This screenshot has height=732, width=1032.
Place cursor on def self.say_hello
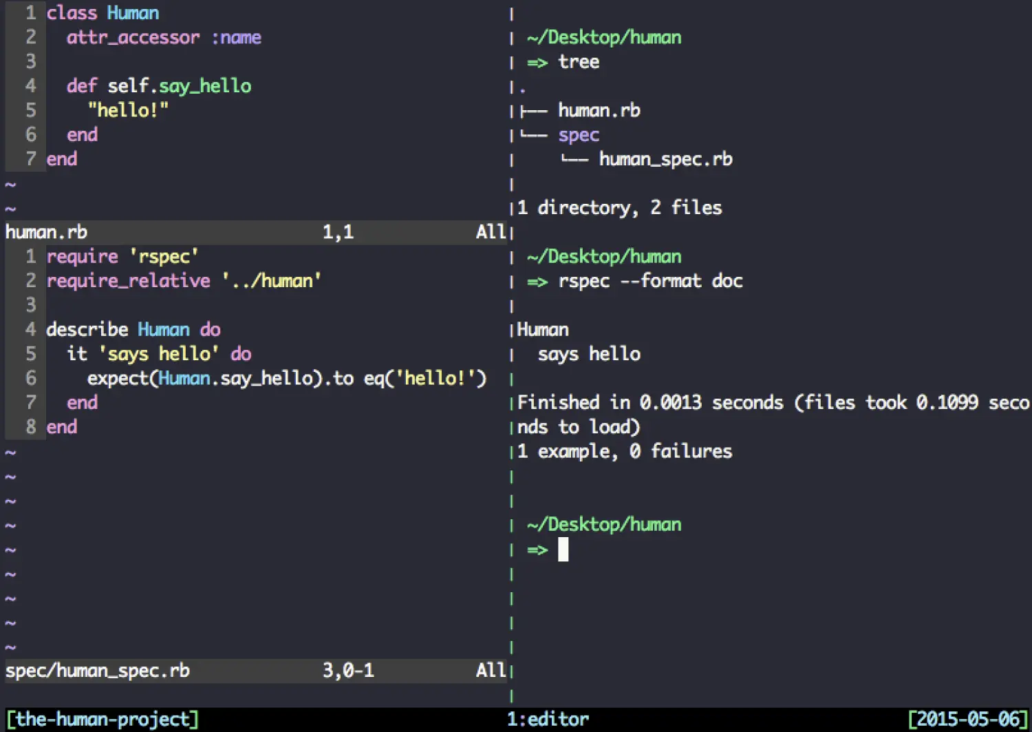click(x=158, y=86)
